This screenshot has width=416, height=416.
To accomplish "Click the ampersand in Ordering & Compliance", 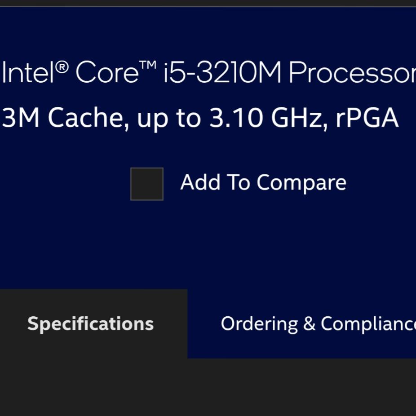I will pos(309,324).
